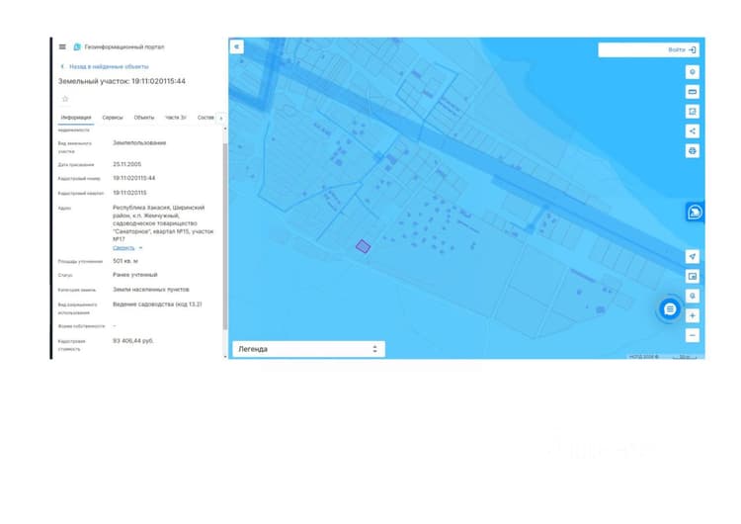Click the Земли населенных пунктов value

tap(151, 290)
